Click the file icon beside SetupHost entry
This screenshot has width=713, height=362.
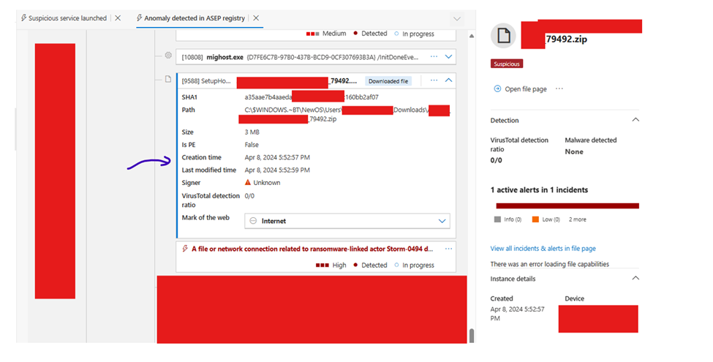[167, 79]
